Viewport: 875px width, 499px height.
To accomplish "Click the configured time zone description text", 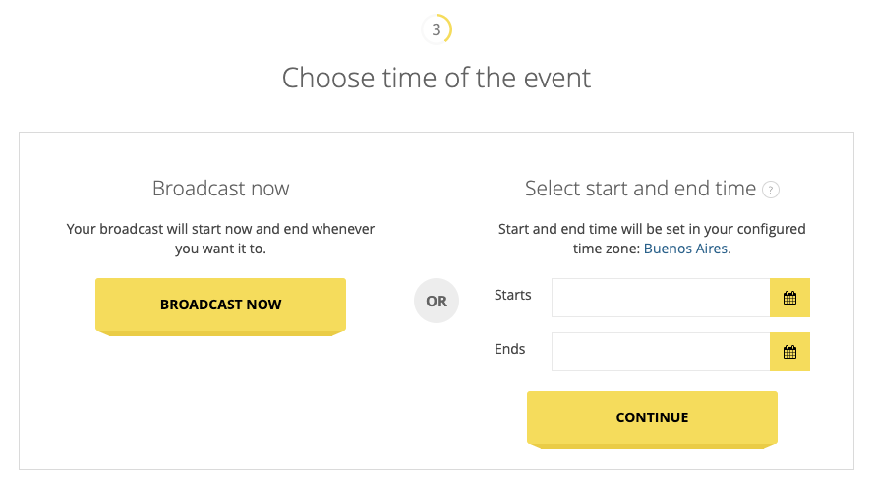I will [652, 239].
